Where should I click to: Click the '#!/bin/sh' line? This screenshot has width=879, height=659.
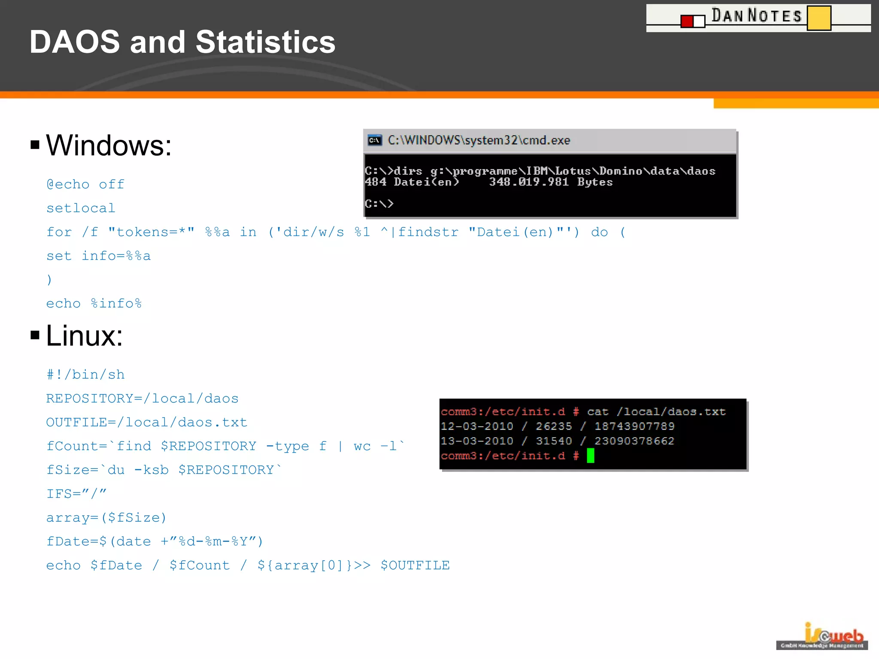85,375
